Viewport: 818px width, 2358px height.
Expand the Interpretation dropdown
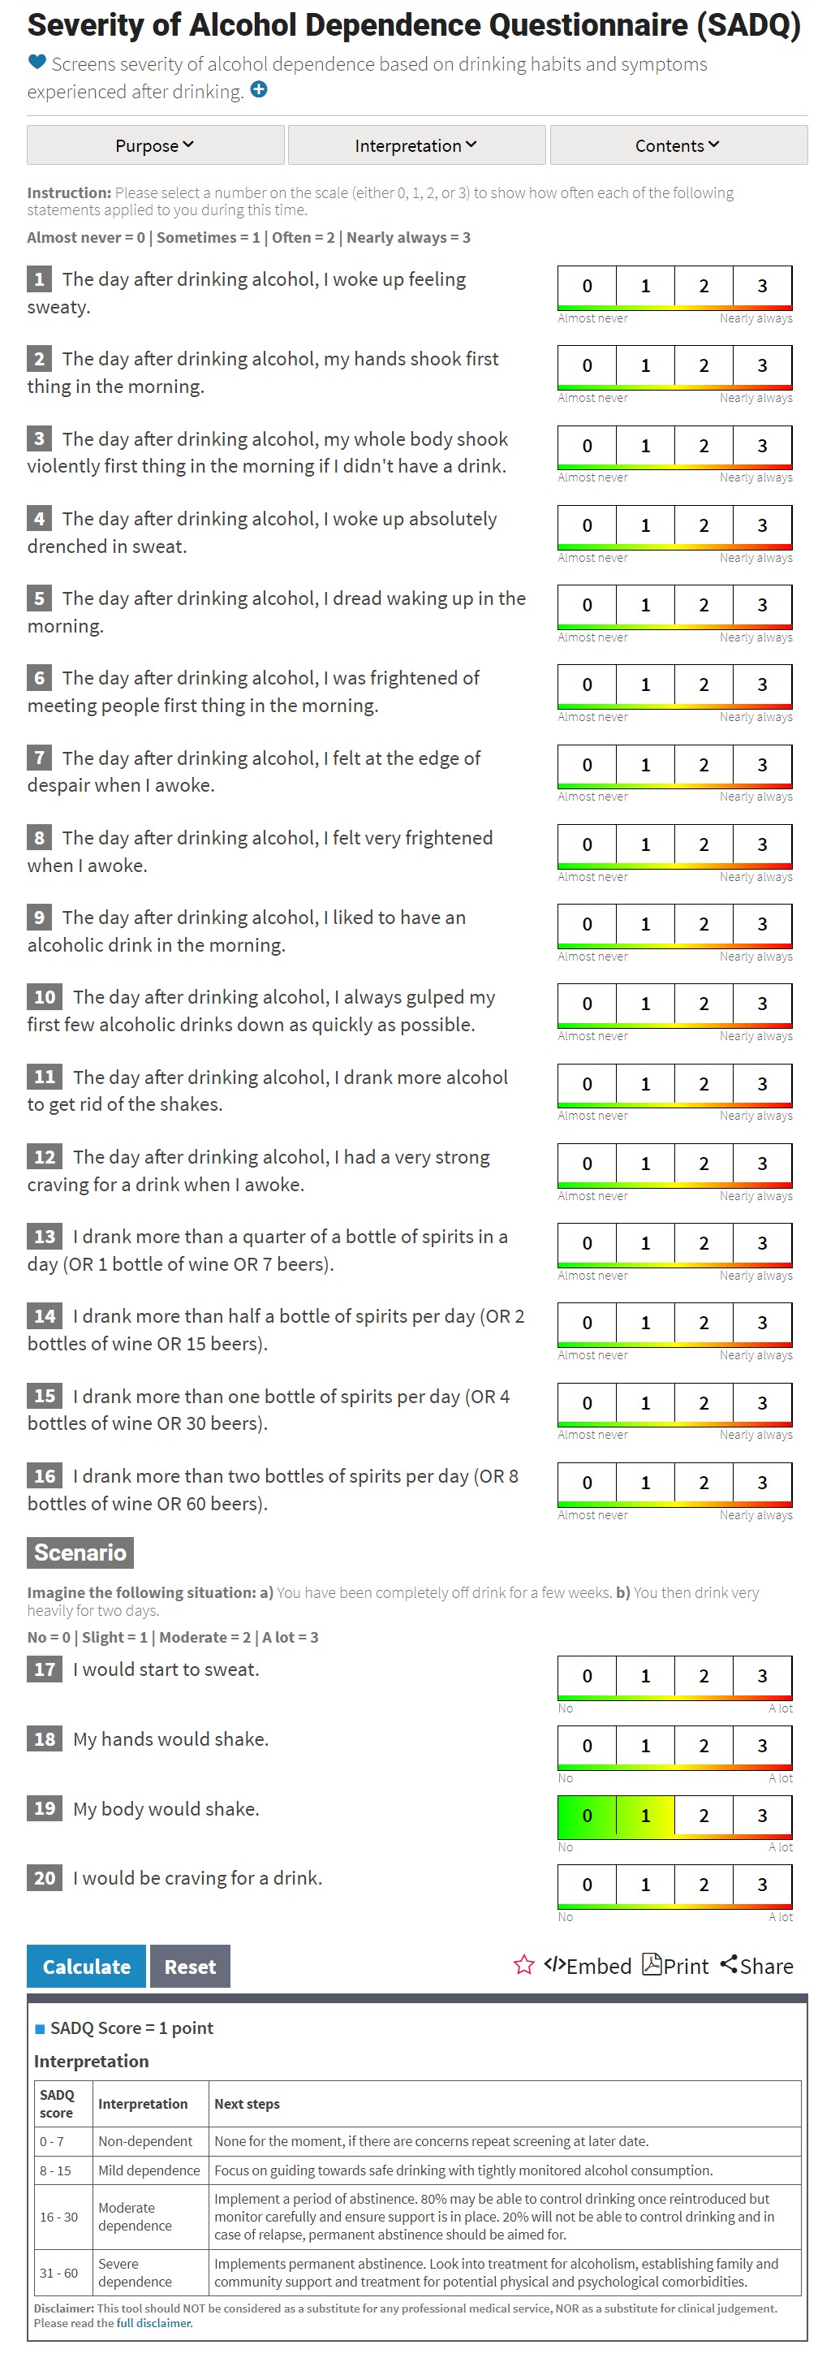(x=415, y=145)
